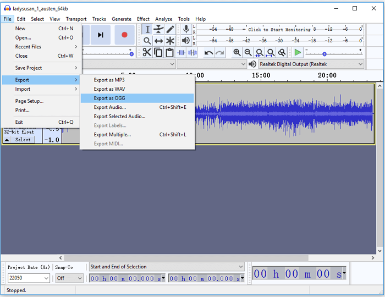Image resolution: width=385 pixels, height=297 pixels.
Task: Choose Export as OGG
Action: pos(109,98)
